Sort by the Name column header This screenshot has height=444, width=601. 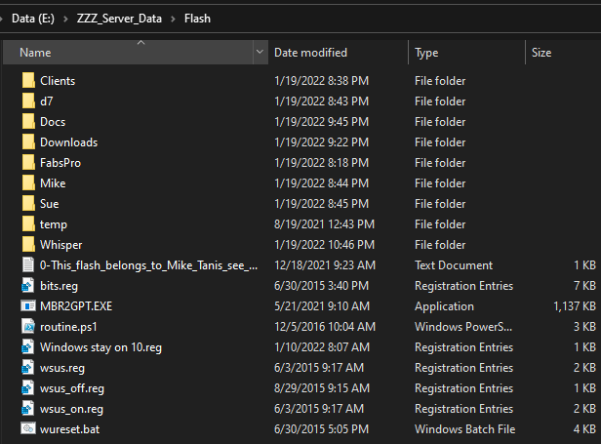pyautogui.click(x=128, y=52)
